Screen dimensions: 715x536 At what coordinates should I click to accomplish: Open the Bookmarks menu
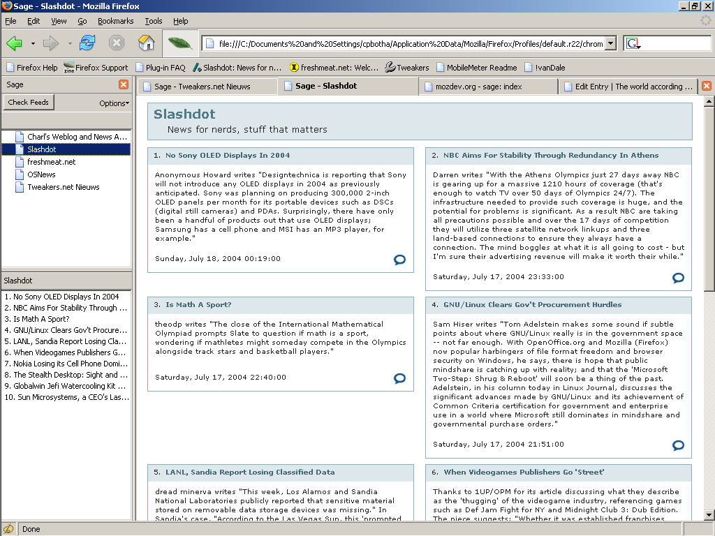pyautogui.click(x=116, y=21)
